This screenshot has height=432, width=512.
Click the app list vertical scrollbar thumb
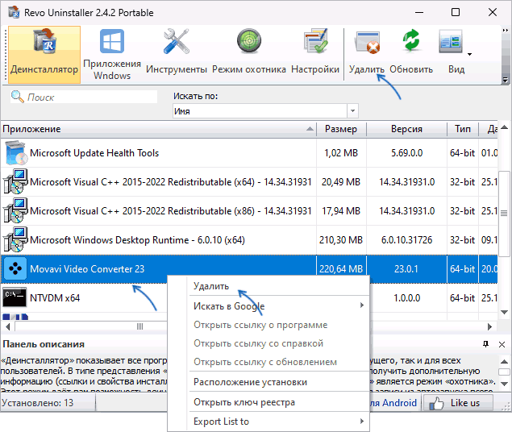coord(504,214)
